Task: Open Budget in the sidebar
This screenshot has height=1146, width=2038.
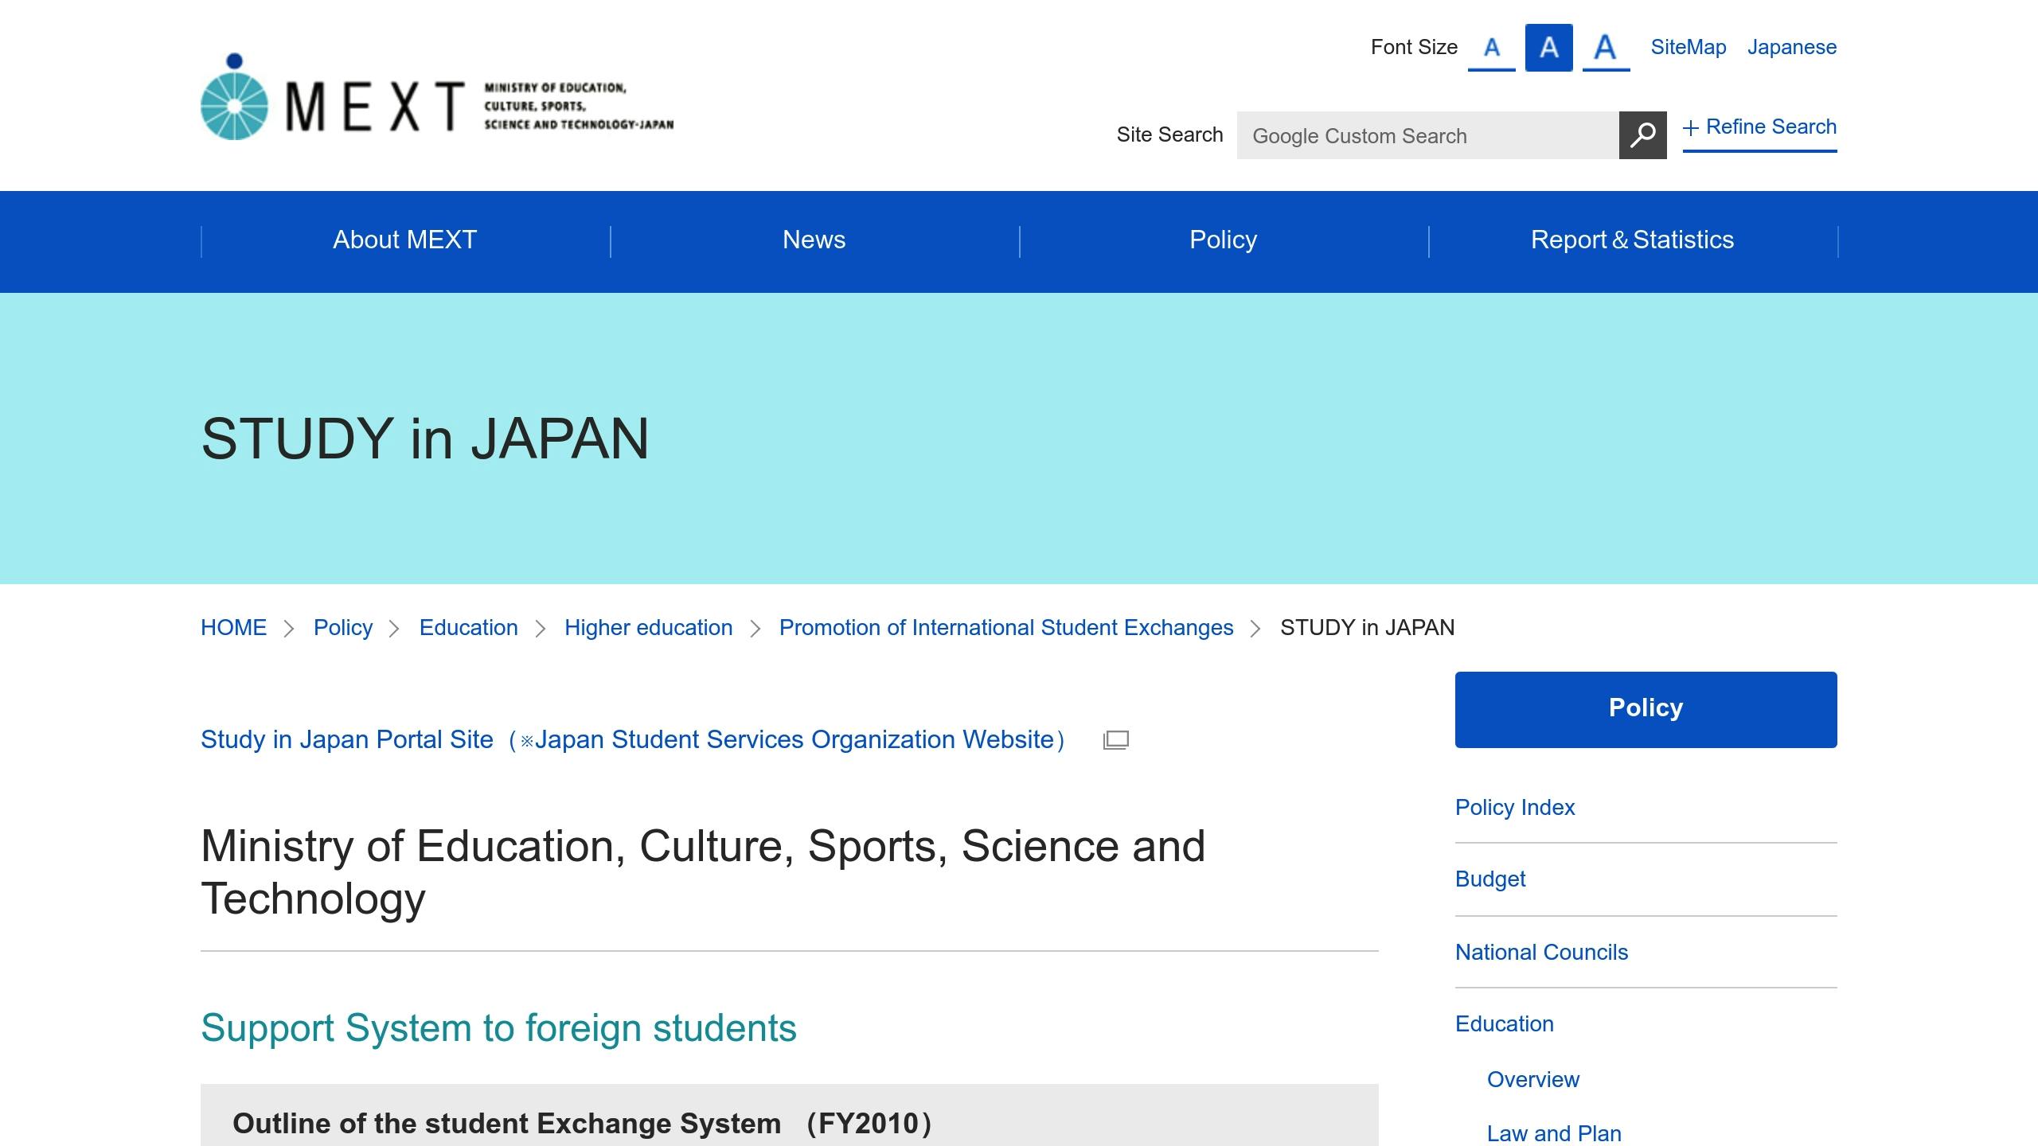Action: click(1489, 879)
